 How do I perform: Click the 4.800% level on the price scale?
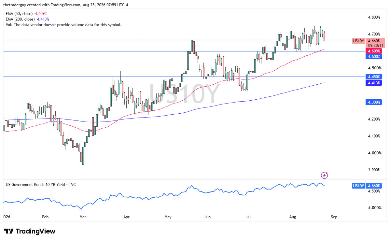point(374,17)
